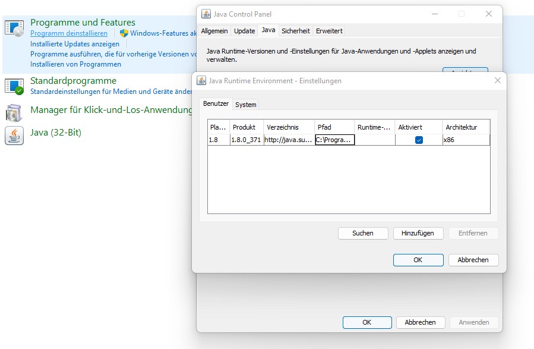The image size is (534, 349).
Task: Click Java icon in Runtime Environment title bar
Action: (201, 81)
